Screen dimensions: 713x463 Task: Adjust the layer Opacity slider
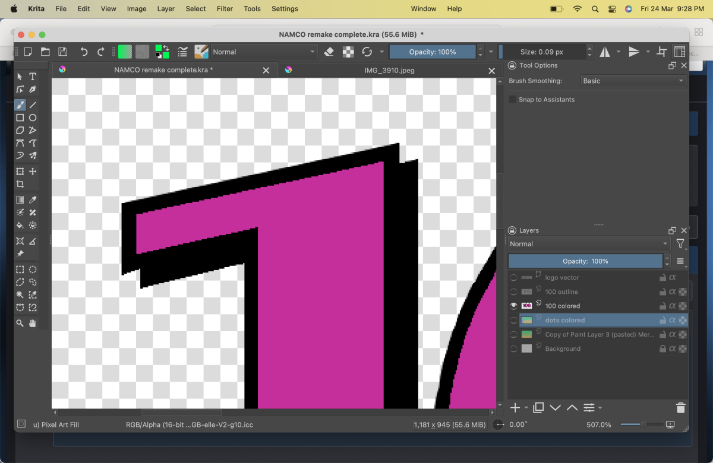pos(585,261)
